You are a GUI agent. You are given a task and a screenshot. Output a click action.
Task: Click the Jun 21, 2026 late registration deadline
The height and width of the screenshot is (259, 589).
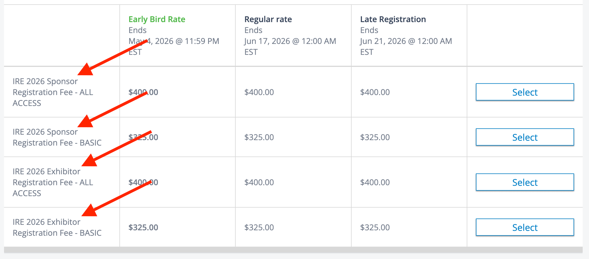pos(406,41)
